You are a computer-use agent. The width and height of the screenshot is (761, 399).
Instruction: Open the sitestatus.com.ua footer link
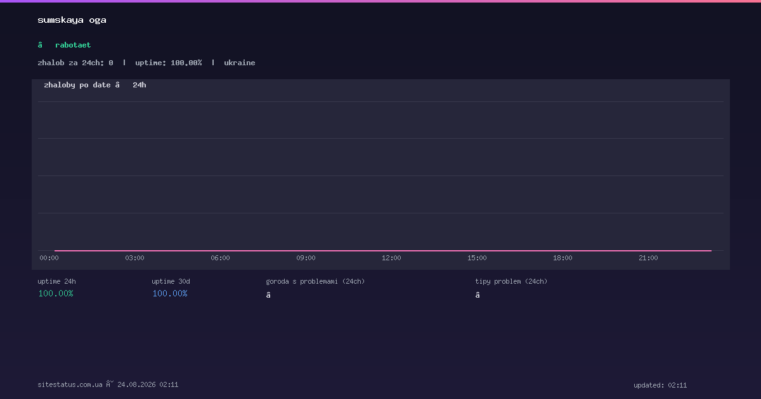coord(70,384)
